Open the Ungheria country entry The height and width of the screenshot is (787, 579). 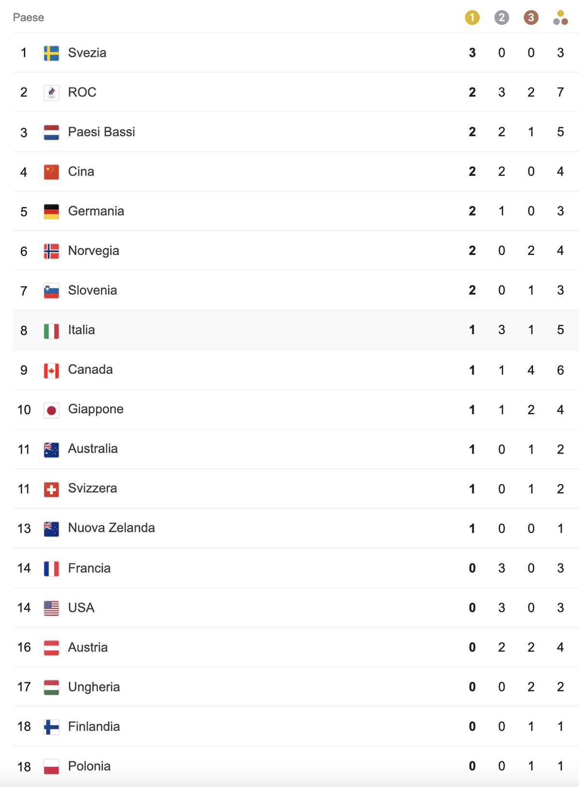[x=94, y=687]
